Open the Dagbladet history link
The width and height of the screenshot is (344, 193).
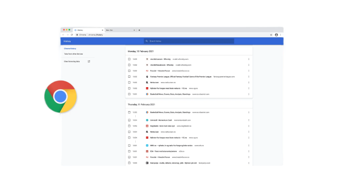click(x=163, y=126)
